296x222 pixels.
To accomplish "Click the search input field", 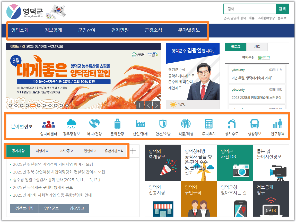I will coord(250,9).
